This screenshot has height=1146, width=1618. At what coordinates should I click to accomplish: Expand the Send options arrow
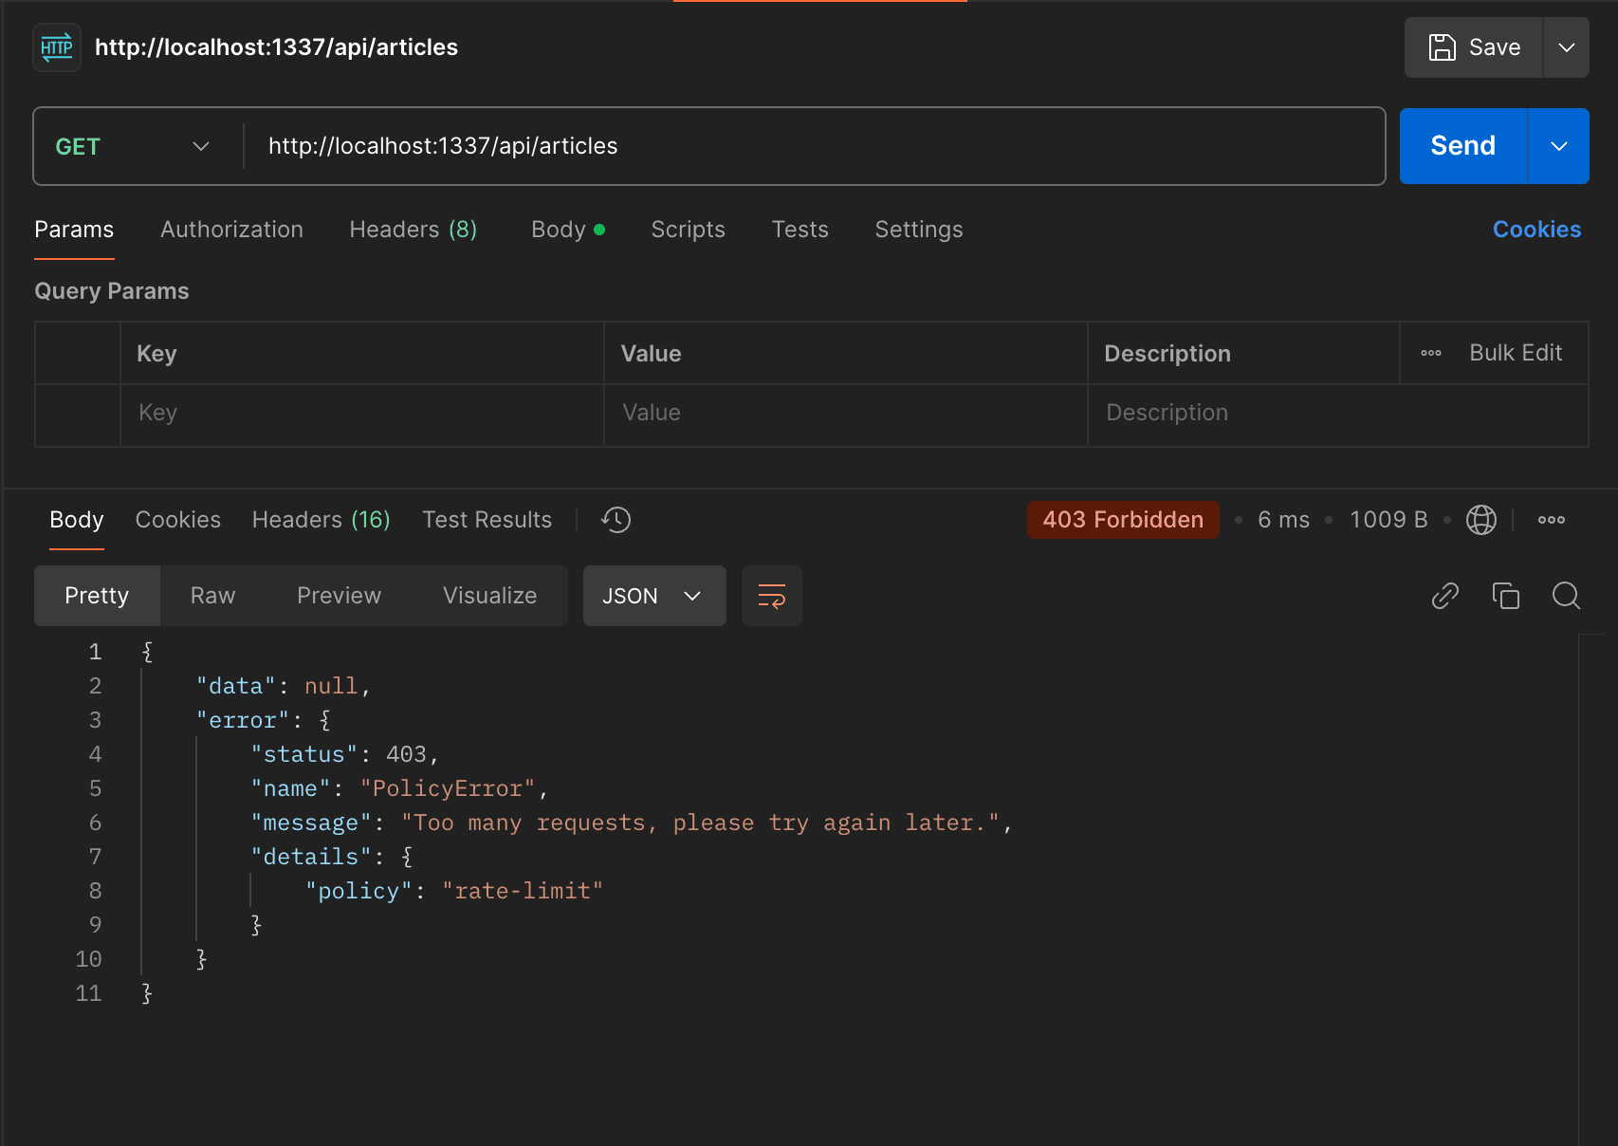click(x=1559, y=146)
